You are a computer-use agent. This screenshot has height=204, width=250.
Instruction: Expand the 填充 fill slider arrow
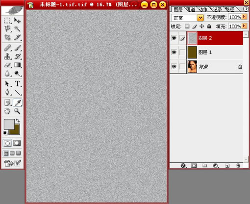244,26
